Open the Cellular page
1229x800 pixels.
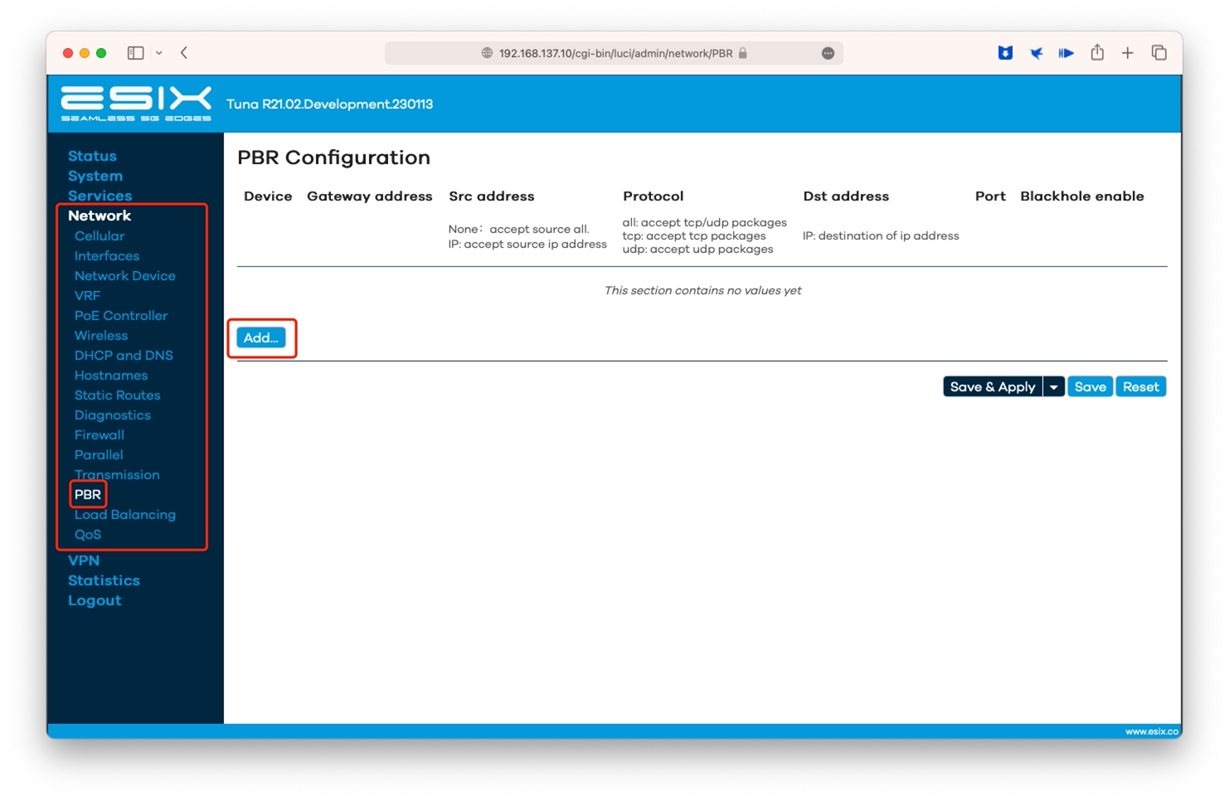click(x=100, y=236)
